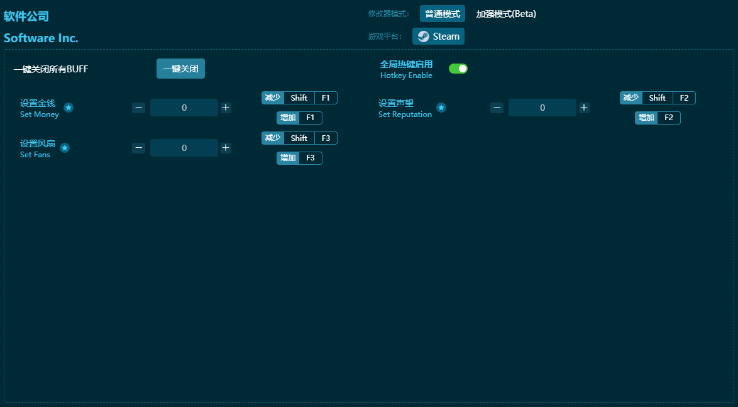Switch to 加强模式(Beta) enhanced mode
The width and height of the screenshot is (738, 407).
505,14
